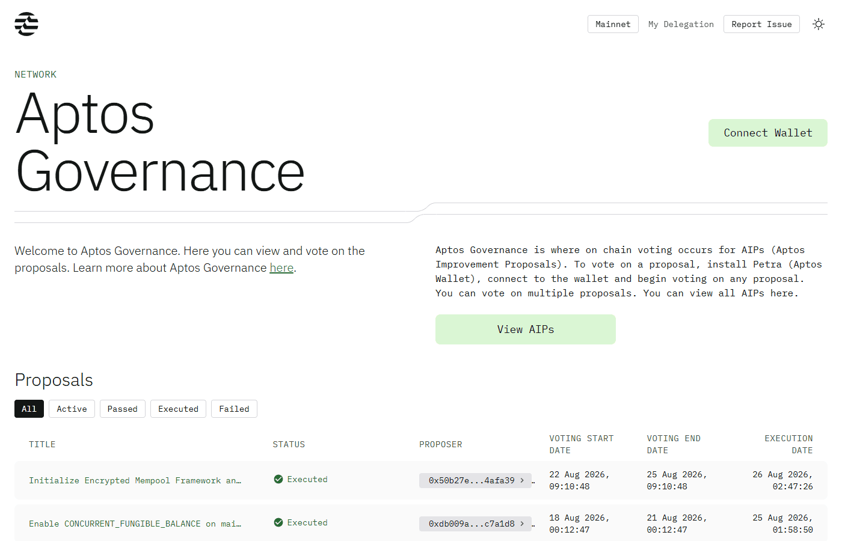The height and width of the screenshot is (541, 842).
Task: Click execution date 26 Aug 2026, 02:47:26
Action: (x=782, y=480)
